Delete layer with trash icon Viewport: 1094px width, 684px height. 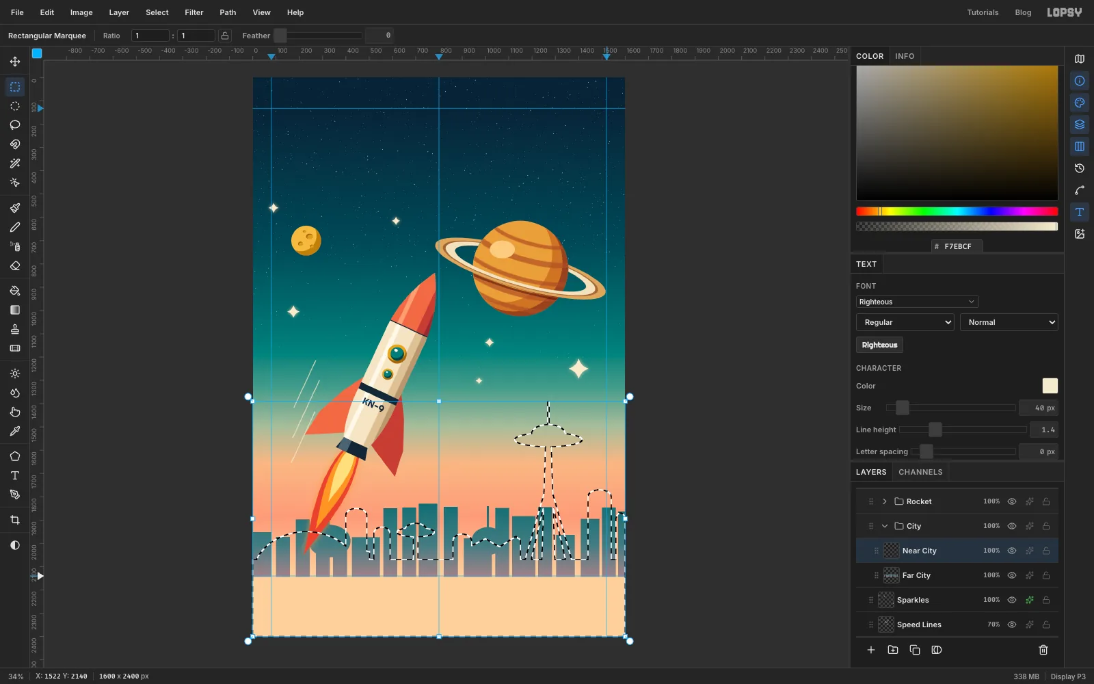coord(1043,650)
